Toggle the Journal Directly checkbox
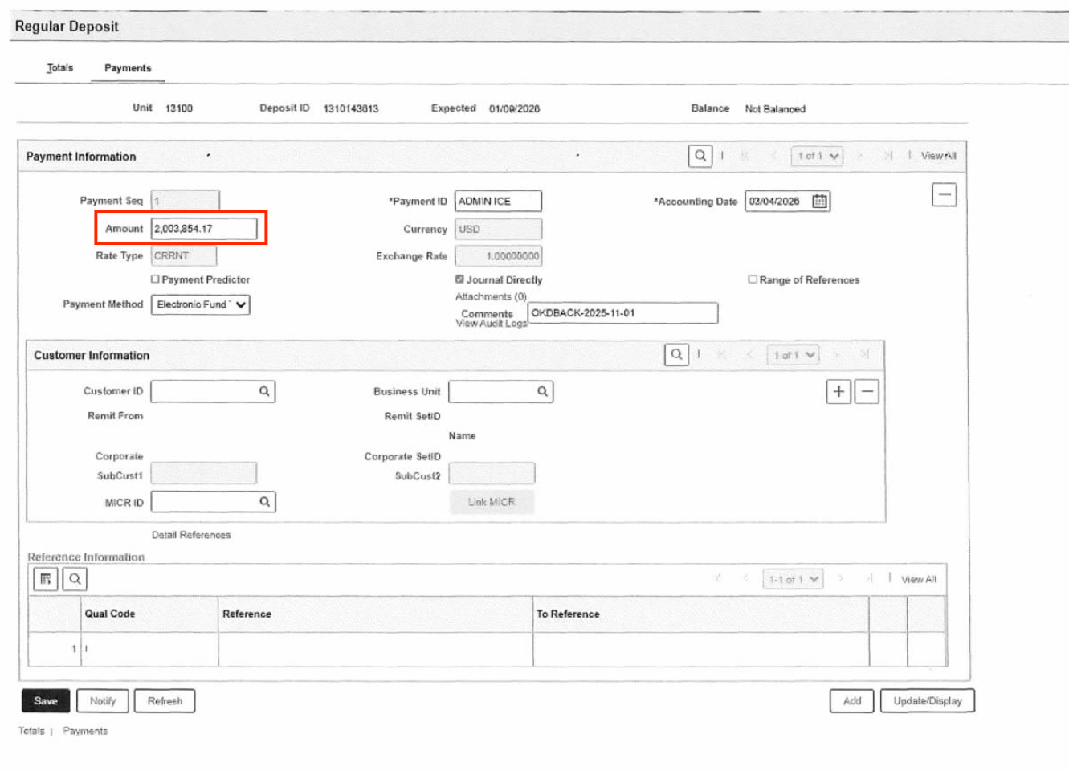 (459, 279)
